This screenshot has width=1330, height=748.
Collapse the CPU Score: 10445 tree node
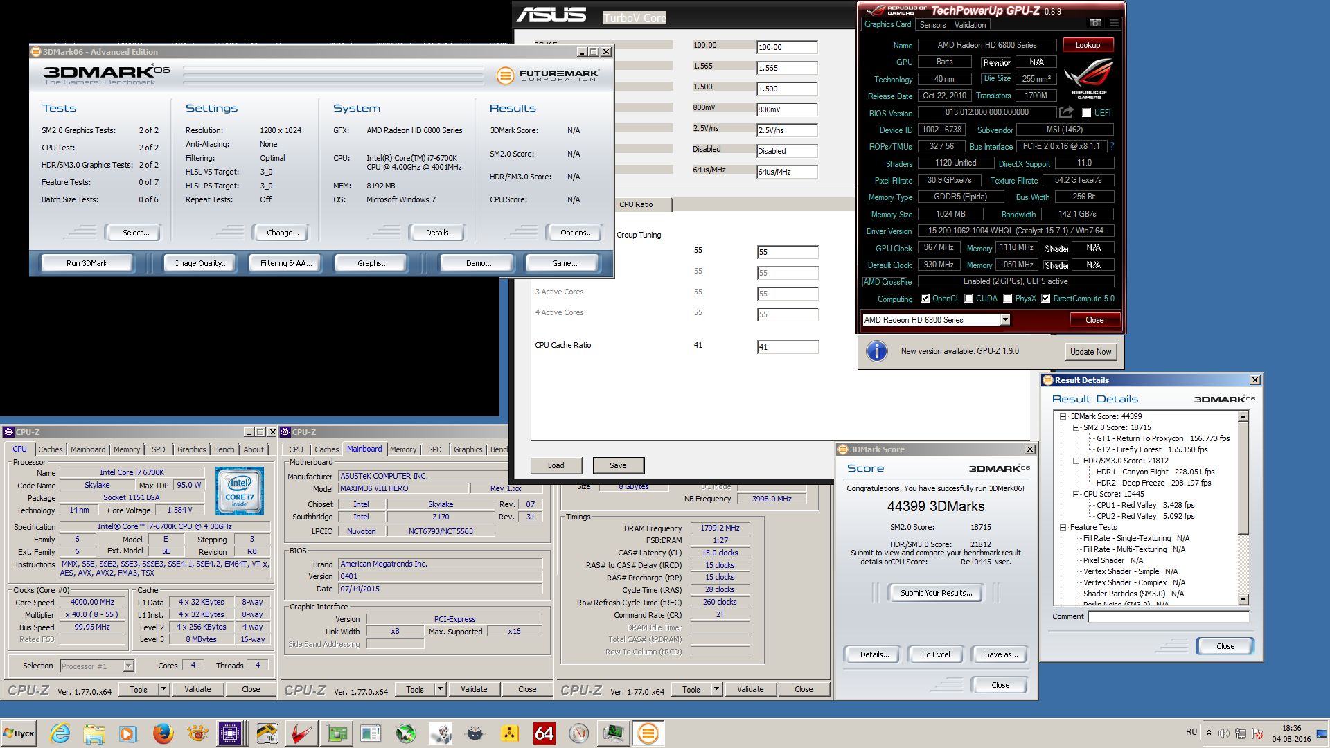pyautogui.click(x=1076, y=494)
